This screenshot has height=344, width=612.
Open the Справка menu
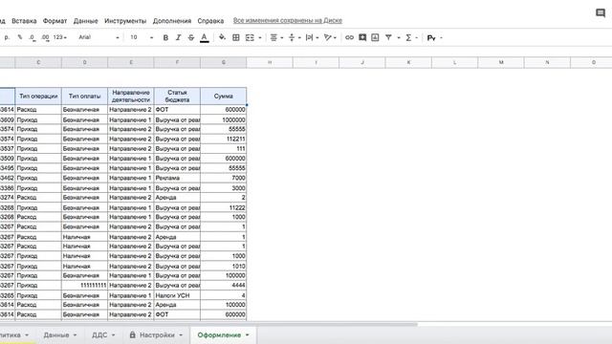tap(210, 21)
